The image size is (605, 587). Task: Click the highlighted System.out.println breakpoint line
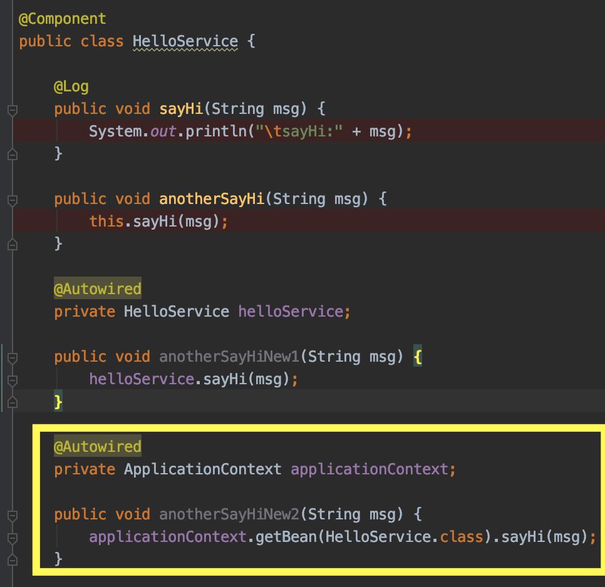pos(309,131)
